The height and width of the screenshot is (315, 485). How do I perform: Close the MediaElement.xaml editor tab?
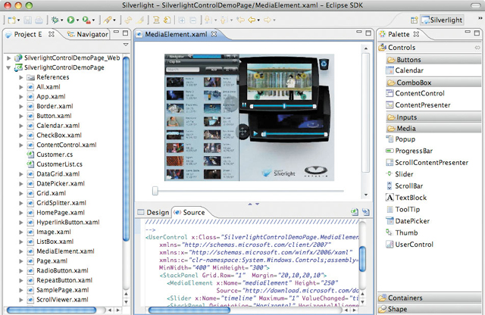pos(214,34)
